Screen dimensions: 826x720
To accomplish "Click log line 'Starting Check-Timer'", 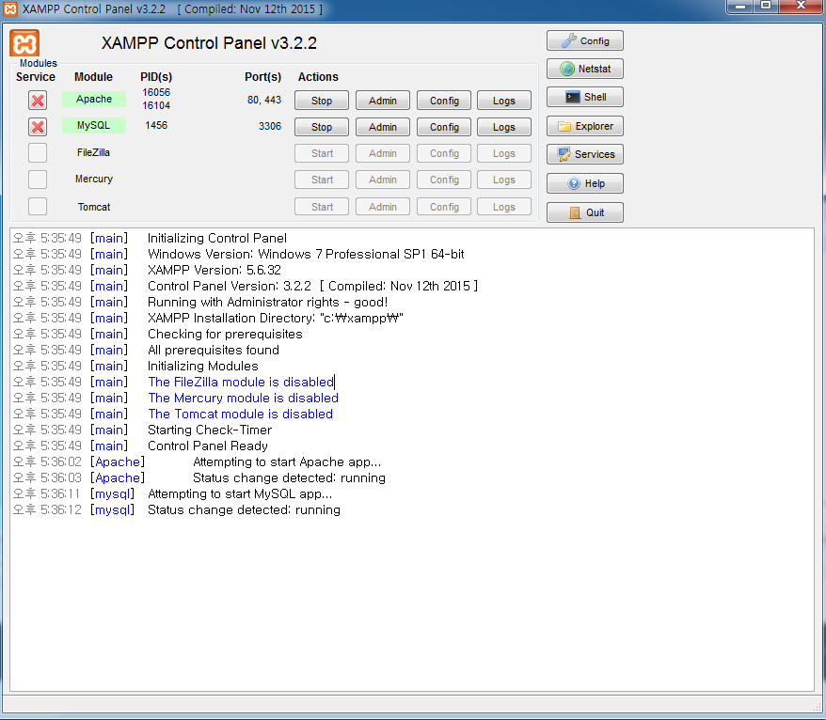I will (210, 430).
